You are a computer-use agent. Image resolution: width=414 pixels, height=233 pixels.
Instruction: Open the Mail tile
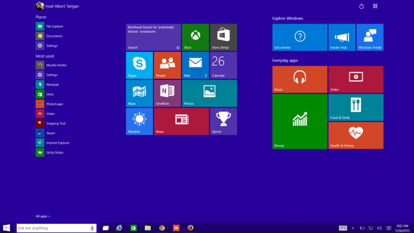click(195, 65)
